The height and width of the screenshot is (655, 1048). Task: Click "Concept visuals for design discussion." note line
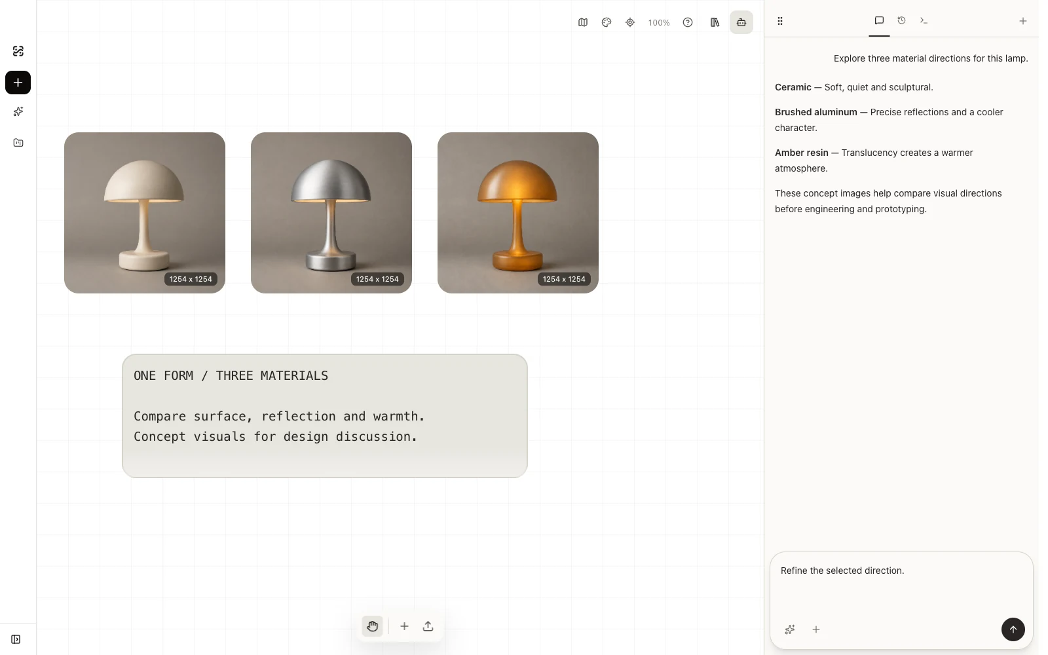point(275,437)
